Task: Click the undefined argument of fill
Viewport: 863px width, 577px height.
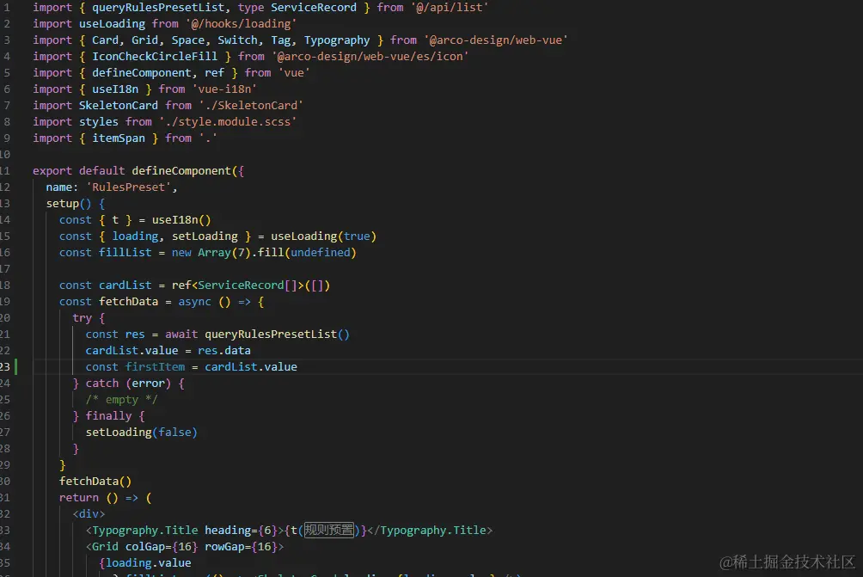Action: [321, 253]
